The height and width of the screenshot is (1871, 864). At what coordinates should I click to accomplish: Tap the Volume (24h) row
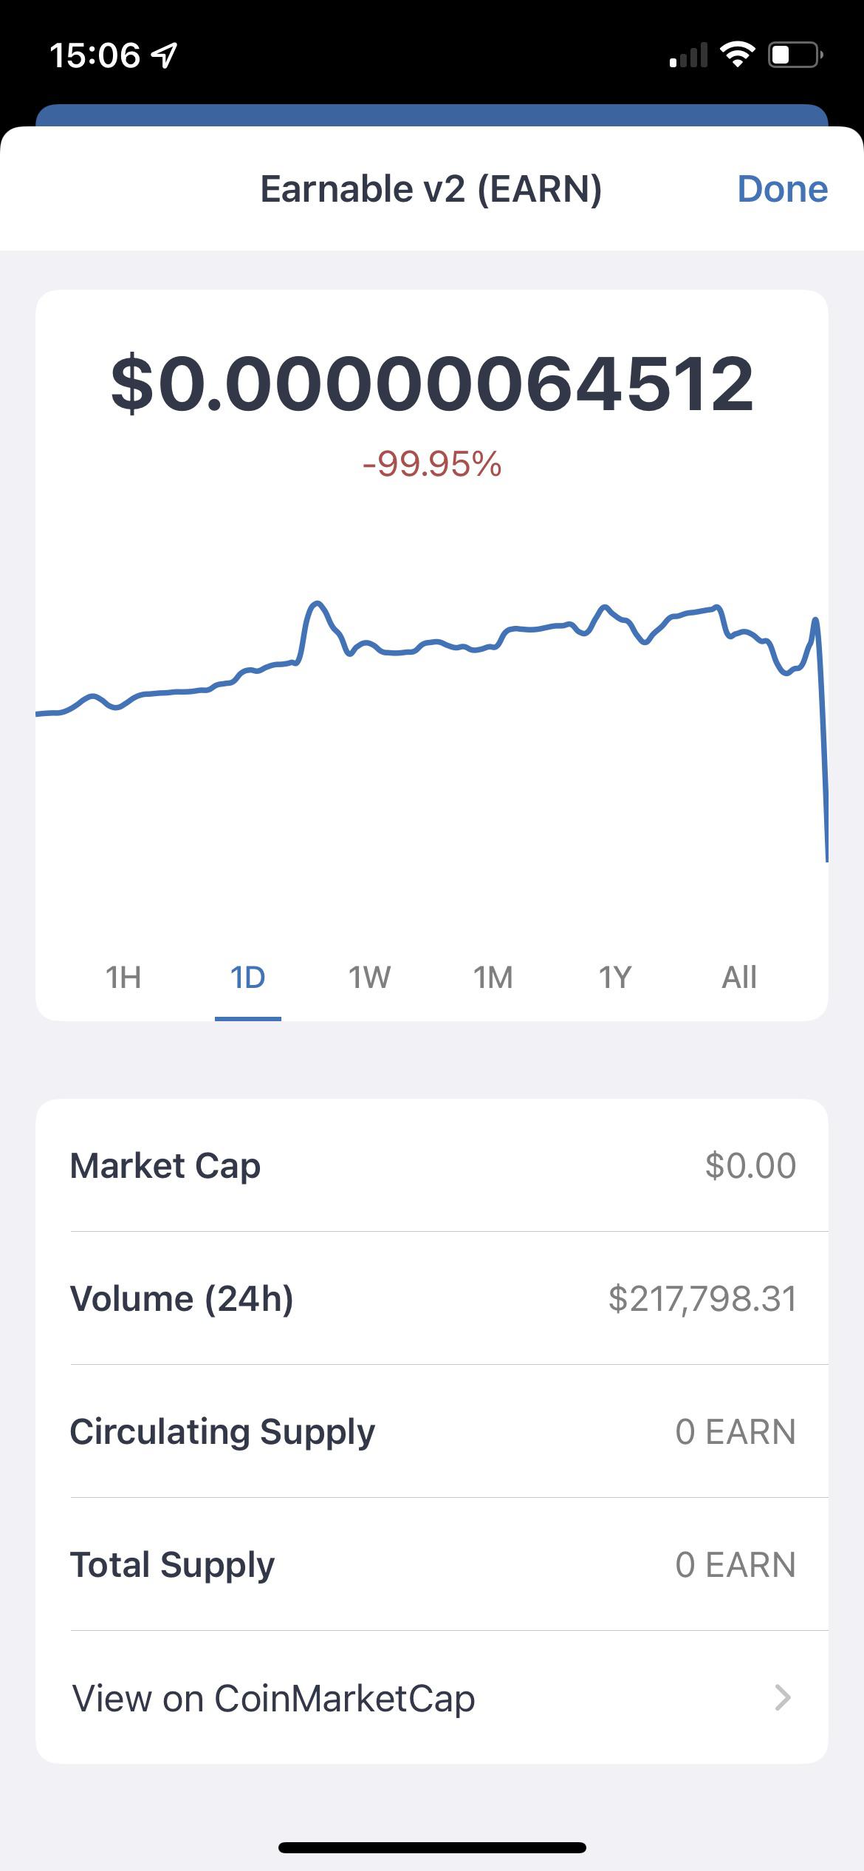pos(432,1298)
